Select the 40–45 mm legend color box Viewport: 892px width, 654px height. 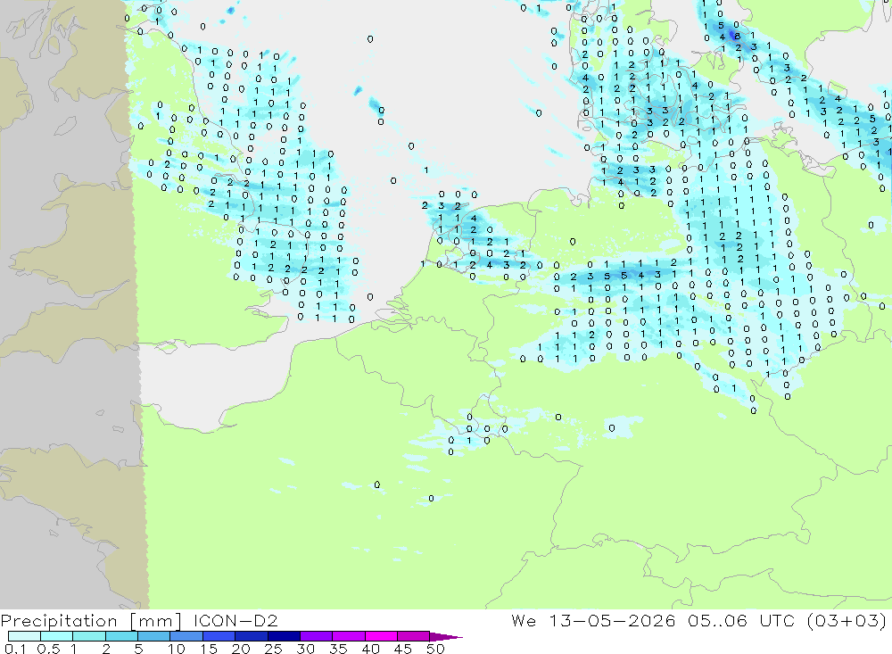click(x=381, y=636)
